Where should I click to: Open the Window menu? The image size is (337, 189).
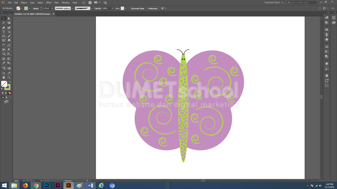tap(66, 3)
